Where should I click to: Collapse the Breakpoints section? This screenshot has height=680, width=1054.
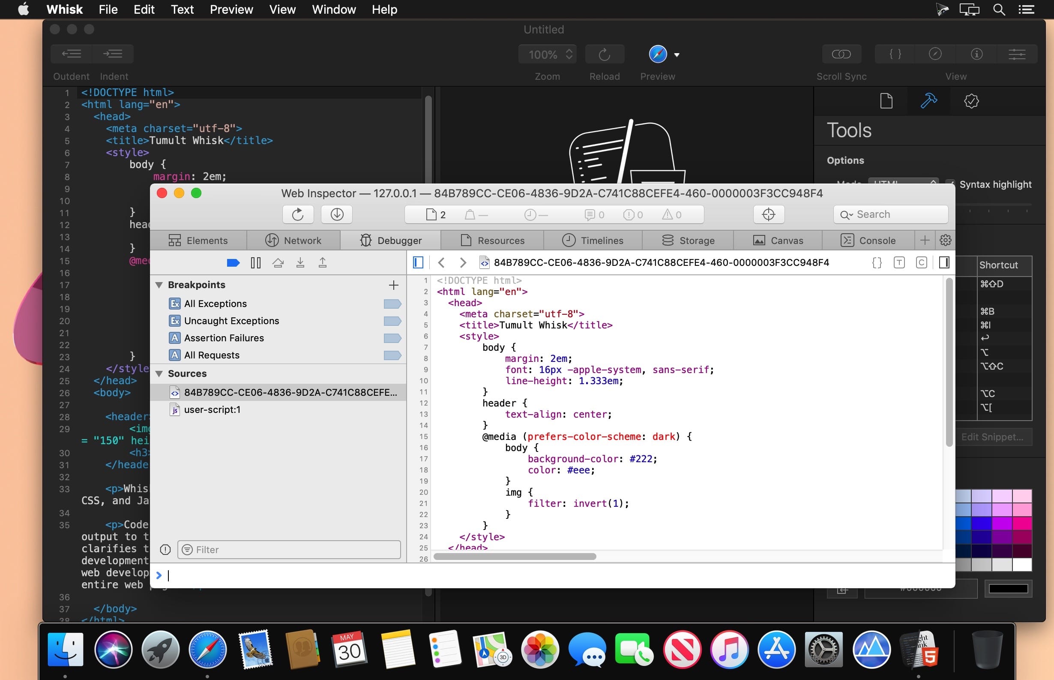tap(159, 285)
